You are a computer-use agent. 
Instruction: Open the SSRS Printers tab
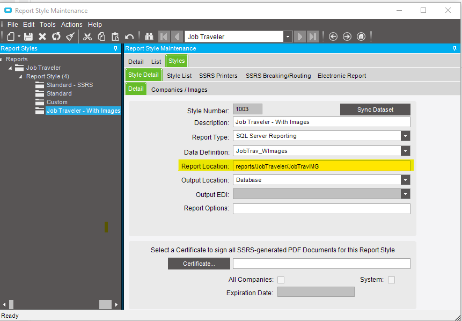[218, 76]
